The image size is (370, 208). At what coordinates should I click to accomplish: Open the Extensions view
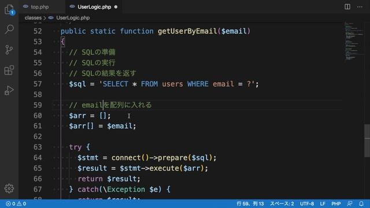click(x=9, y=70)
